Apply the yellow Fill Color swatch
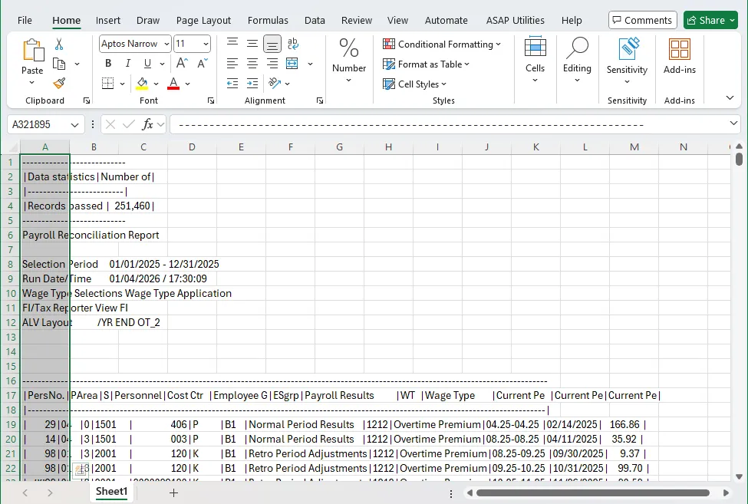748x504 pixels. pos(142,83)
